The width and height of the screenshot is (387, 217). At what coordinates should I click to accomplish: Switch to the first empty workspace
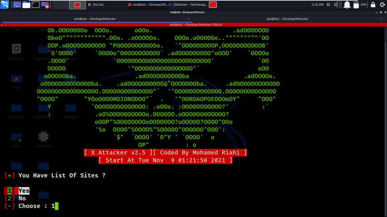click(61, 4)
